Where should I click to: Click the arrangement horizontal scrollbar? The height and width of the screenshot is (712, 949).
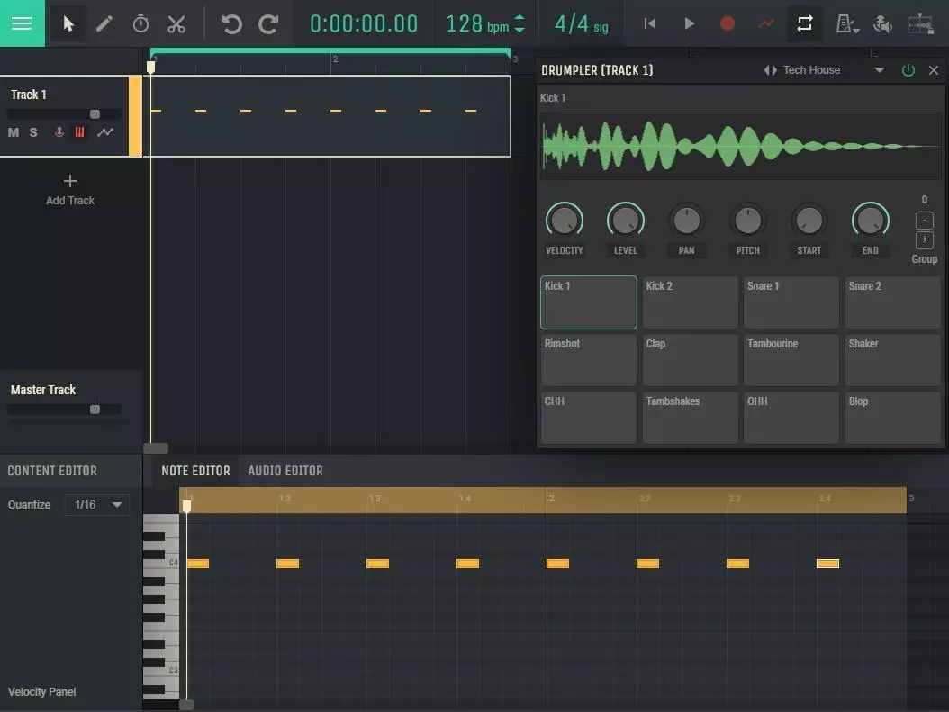click(156, 448)
